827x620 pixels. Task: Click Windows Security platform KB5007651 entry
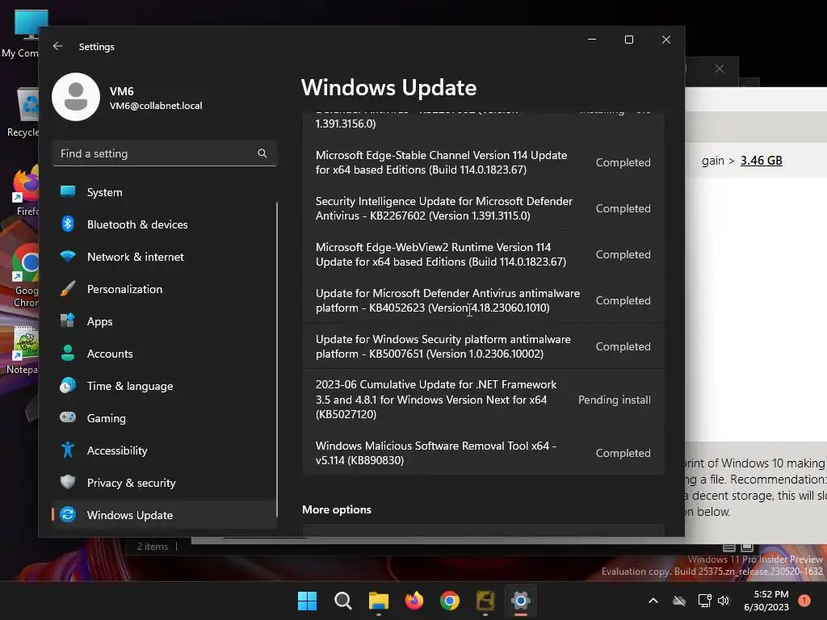(483, 346)
